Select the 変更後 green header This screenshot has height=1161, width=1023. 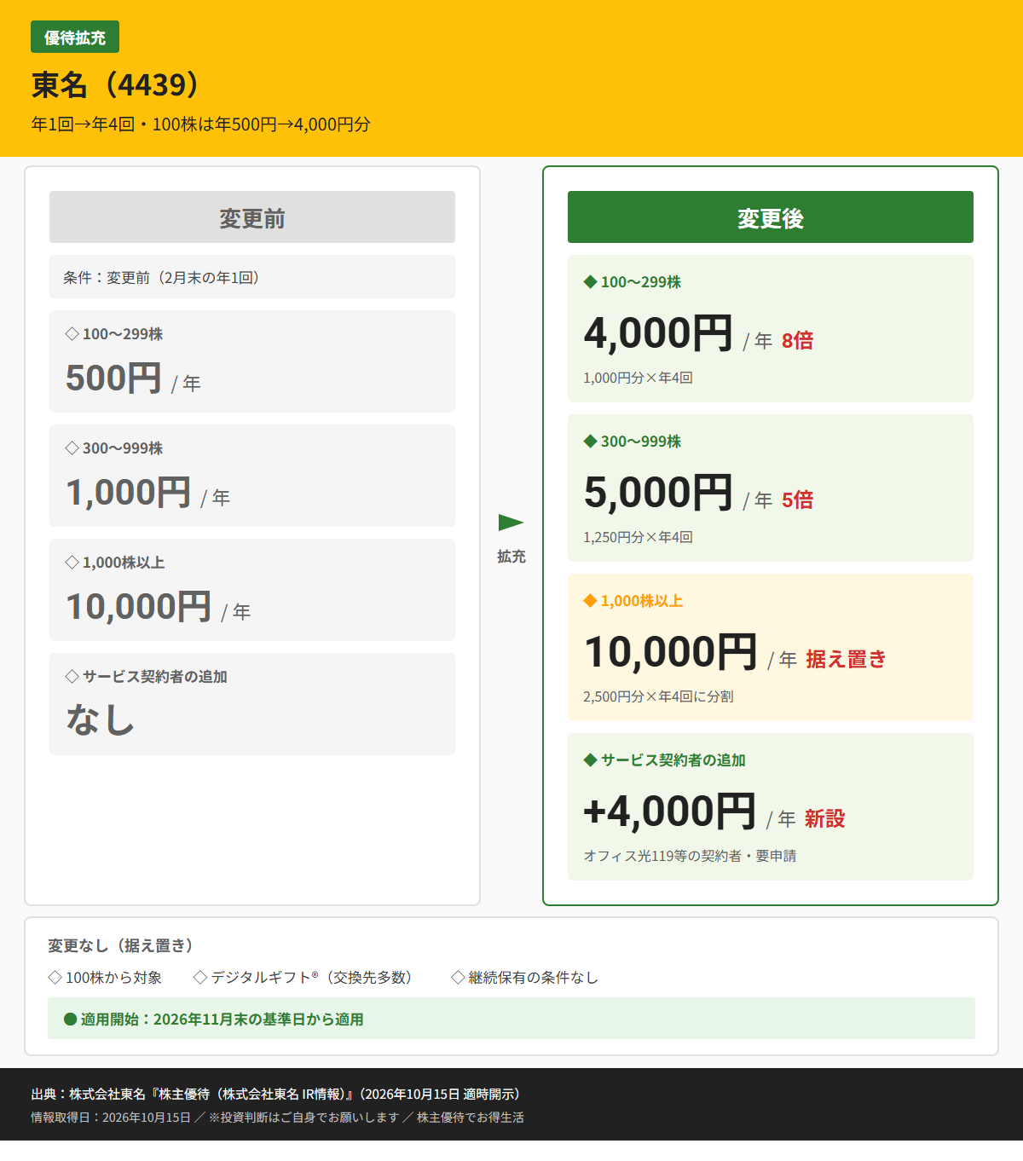click(x=771, y=217)
